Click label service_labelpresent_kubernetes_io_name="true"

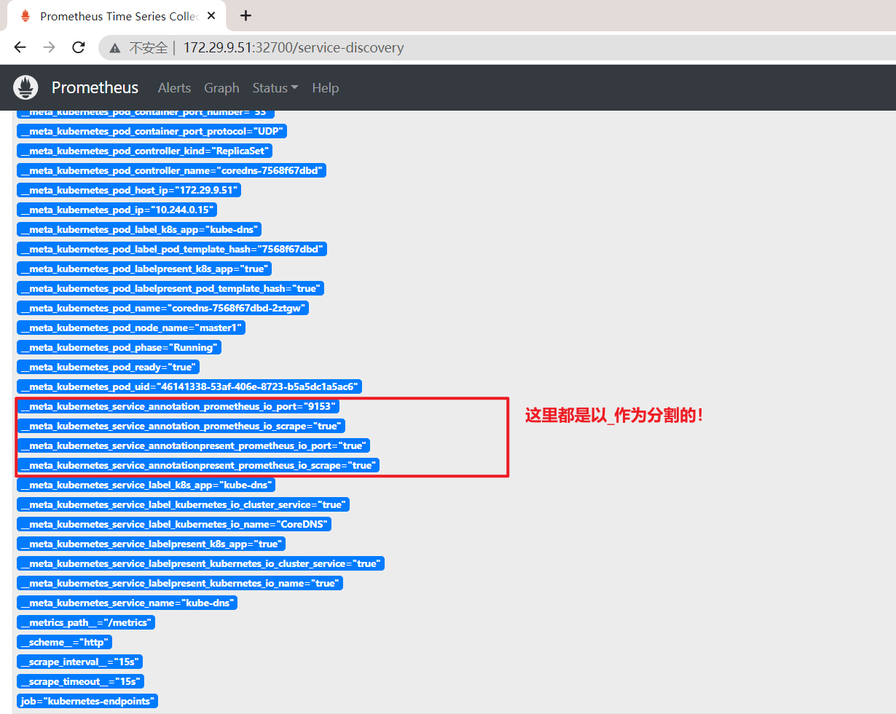(x=180, y=583)
